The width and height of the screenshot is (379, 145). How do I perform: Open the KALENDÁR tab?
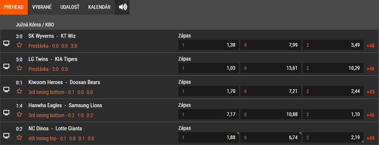[99, 7]
